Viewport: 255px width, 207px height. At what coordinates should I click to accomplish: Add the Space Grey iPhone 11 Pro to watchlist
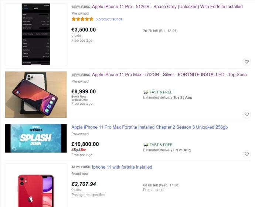click(x=247, y=62)
